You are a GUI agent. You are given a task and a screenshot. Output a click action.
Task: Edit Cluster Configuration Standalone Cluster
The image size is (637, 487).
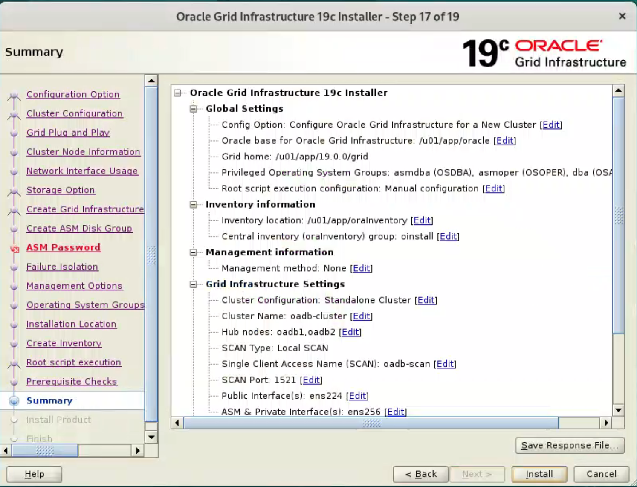coord(426,300)
